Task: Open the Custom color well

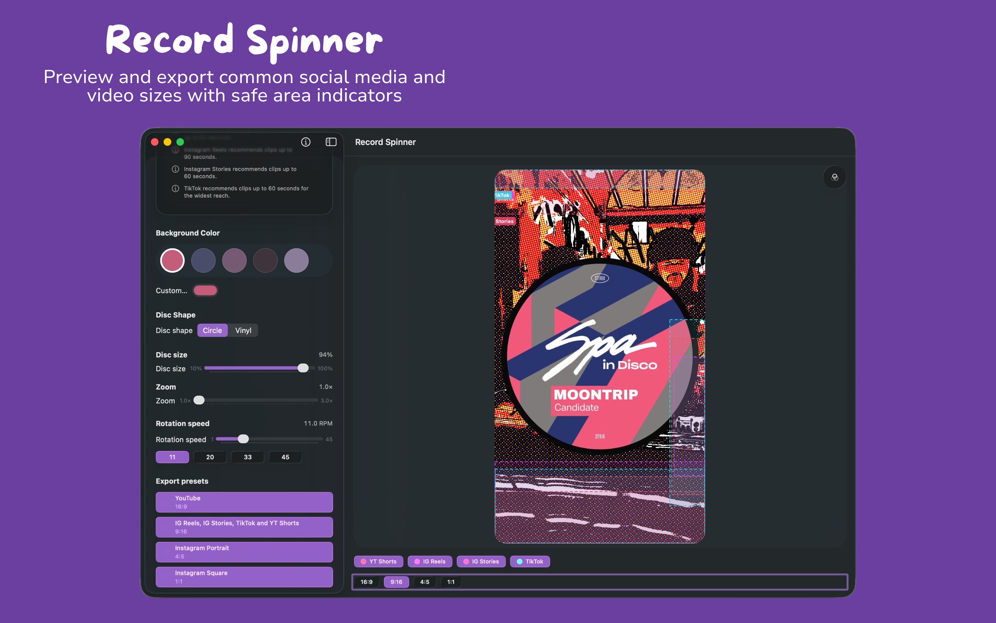Action: (205, 290)
